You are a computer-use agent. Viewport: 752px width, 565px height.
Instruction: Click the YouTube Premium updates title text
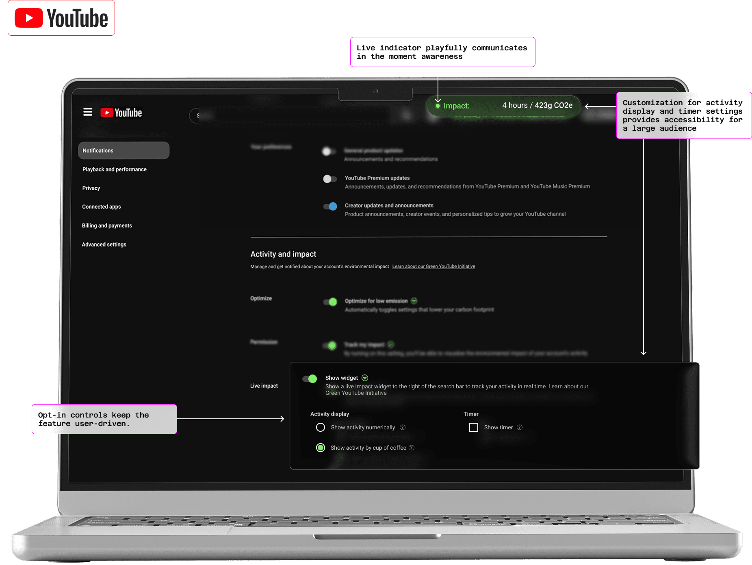(x=377, y=178)
